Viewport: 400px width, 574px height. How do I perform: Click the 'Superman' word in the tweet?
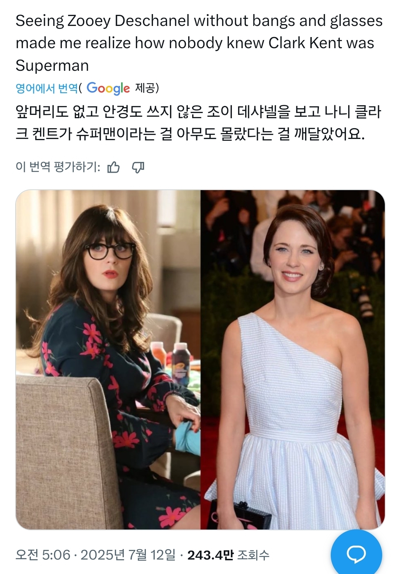pos(52,66)
